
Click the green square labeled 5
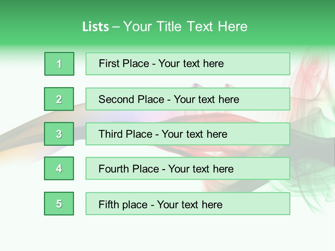59,204
